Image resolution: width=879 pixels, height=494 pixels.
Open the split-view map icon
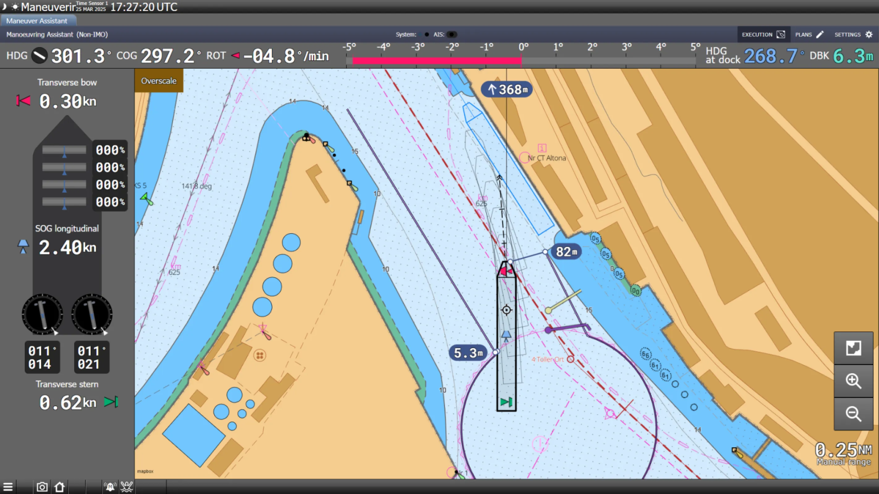pos(854,348)
